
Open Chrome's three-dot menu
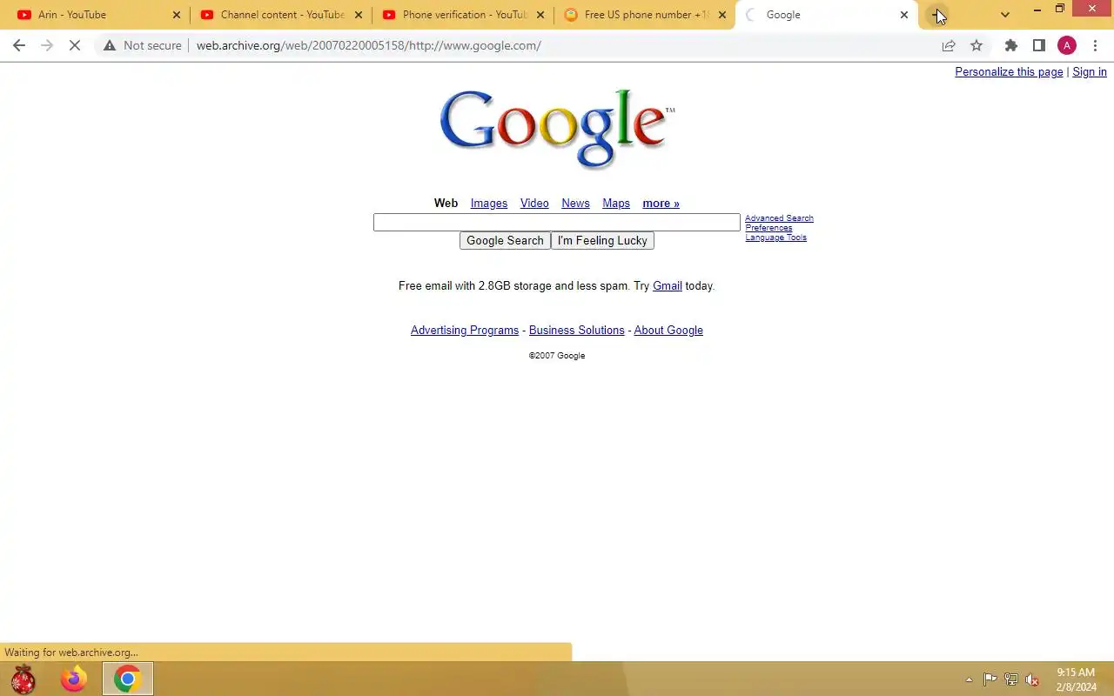click(x=1095, y=45)
